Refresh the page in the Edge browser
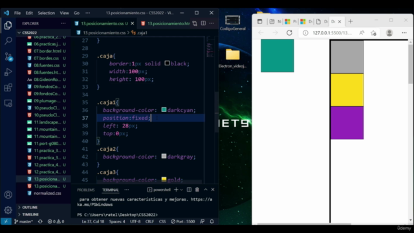 point(289,33)
